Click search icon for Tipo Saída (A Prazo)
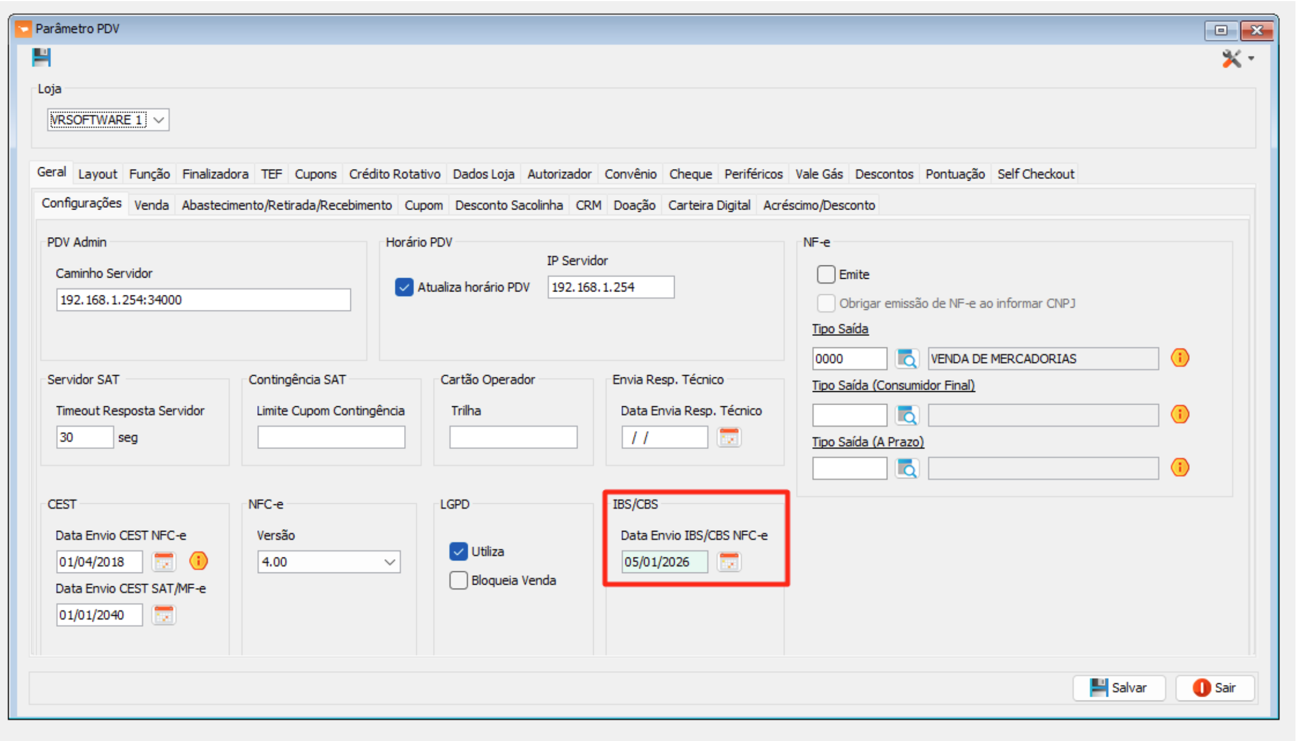 (x=907, y=468)
